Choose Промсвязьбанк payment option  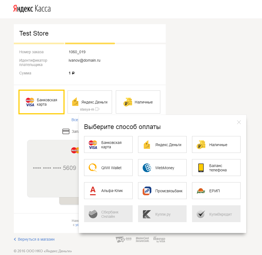[x=162, y=191]
